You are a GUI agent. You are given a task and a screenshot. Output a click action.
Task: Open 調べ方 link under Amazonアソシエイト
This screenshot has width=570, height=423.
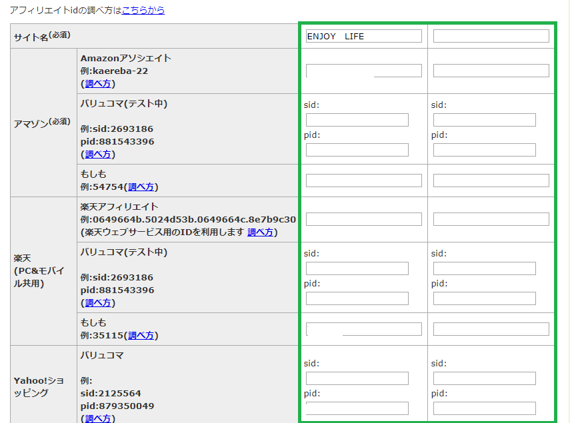tap(98, 84)
